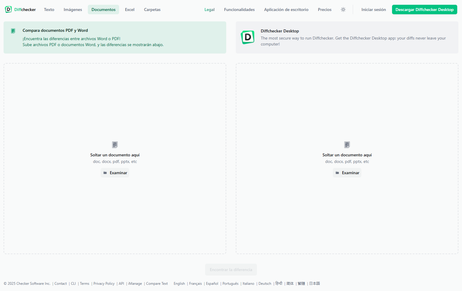Open the Carpetas tab
Screen dimensions: 462x291
(152, 9)
